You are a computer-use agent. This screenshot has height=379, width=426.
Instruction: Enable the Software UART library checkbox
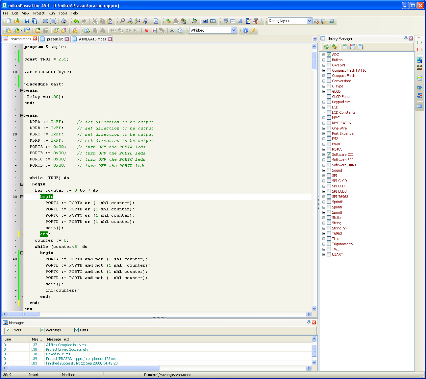click(329, 165)
